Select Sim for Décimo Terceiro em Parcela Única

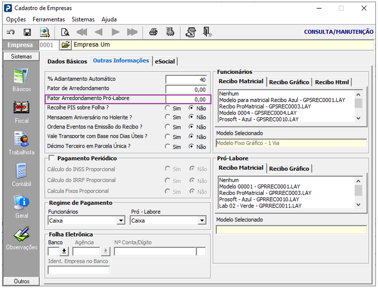pos(167,147)
